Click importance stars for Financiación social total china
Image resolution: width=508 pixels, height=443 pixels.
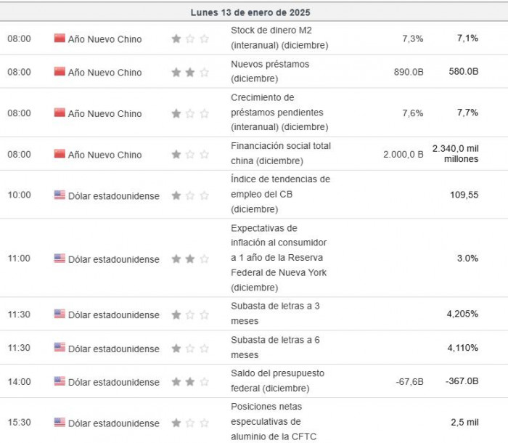coord(190,155)
